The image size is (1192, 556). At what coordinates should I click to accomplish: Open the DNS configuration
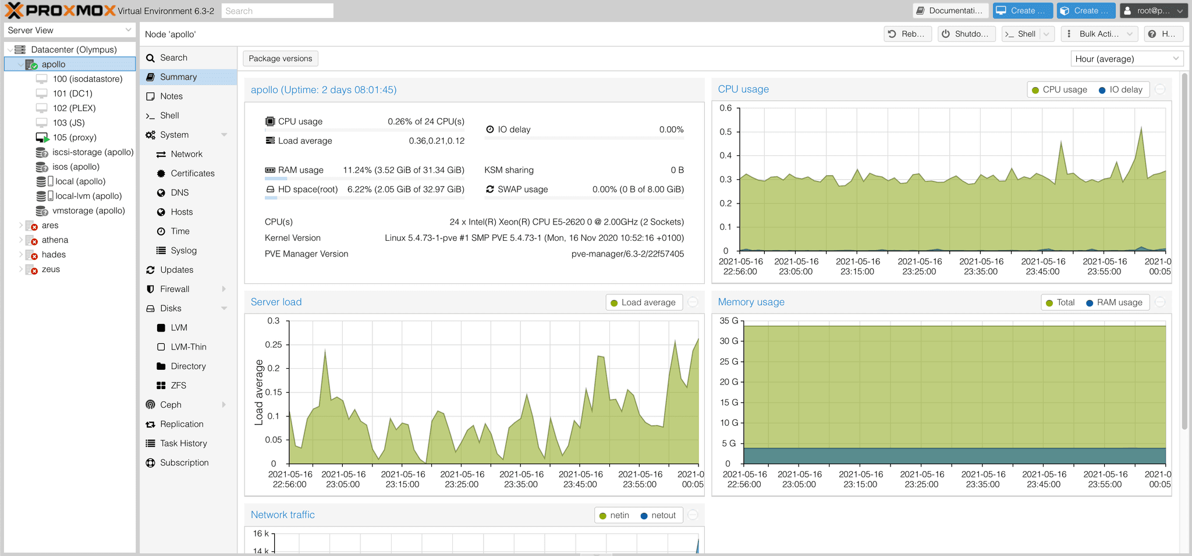pos(179,192)
